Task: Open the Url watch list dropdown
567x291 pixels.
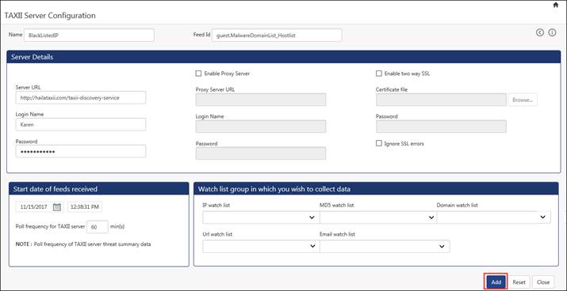Action: pos(261,246)
